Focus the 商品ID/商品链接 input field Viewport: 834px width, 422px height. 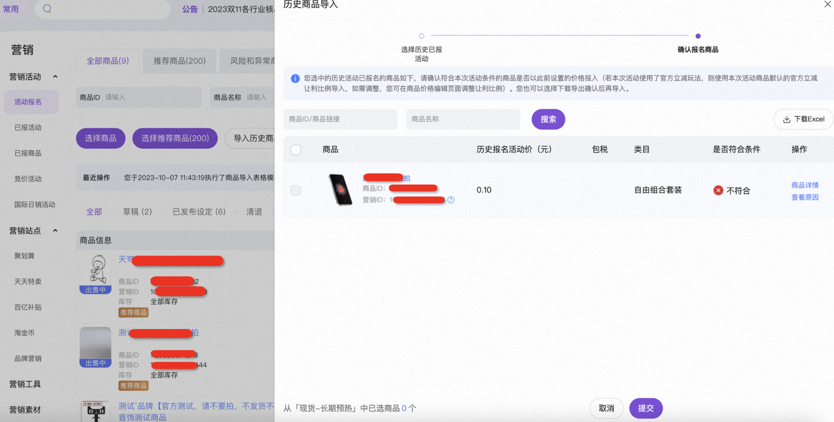340,119
